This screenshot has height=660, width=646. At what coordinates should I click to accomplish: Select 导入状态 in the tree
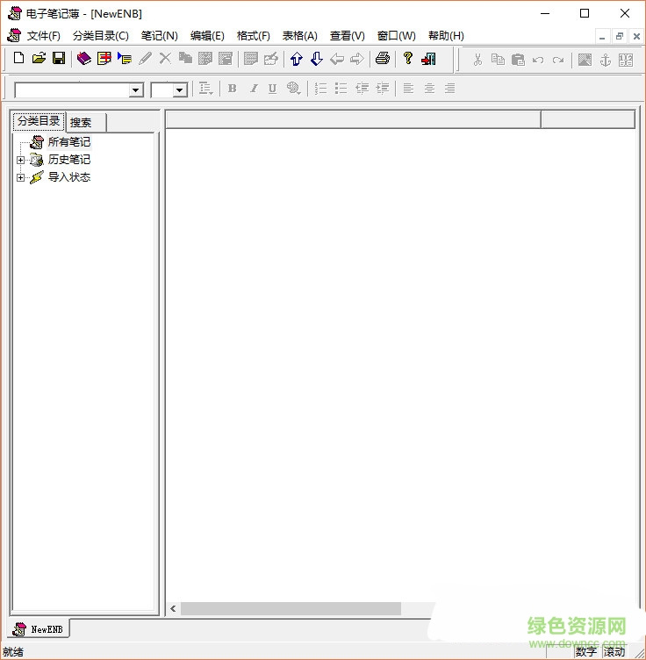[x=69, y=177]
